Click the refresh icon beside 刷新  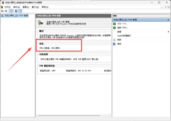(114, 40)
